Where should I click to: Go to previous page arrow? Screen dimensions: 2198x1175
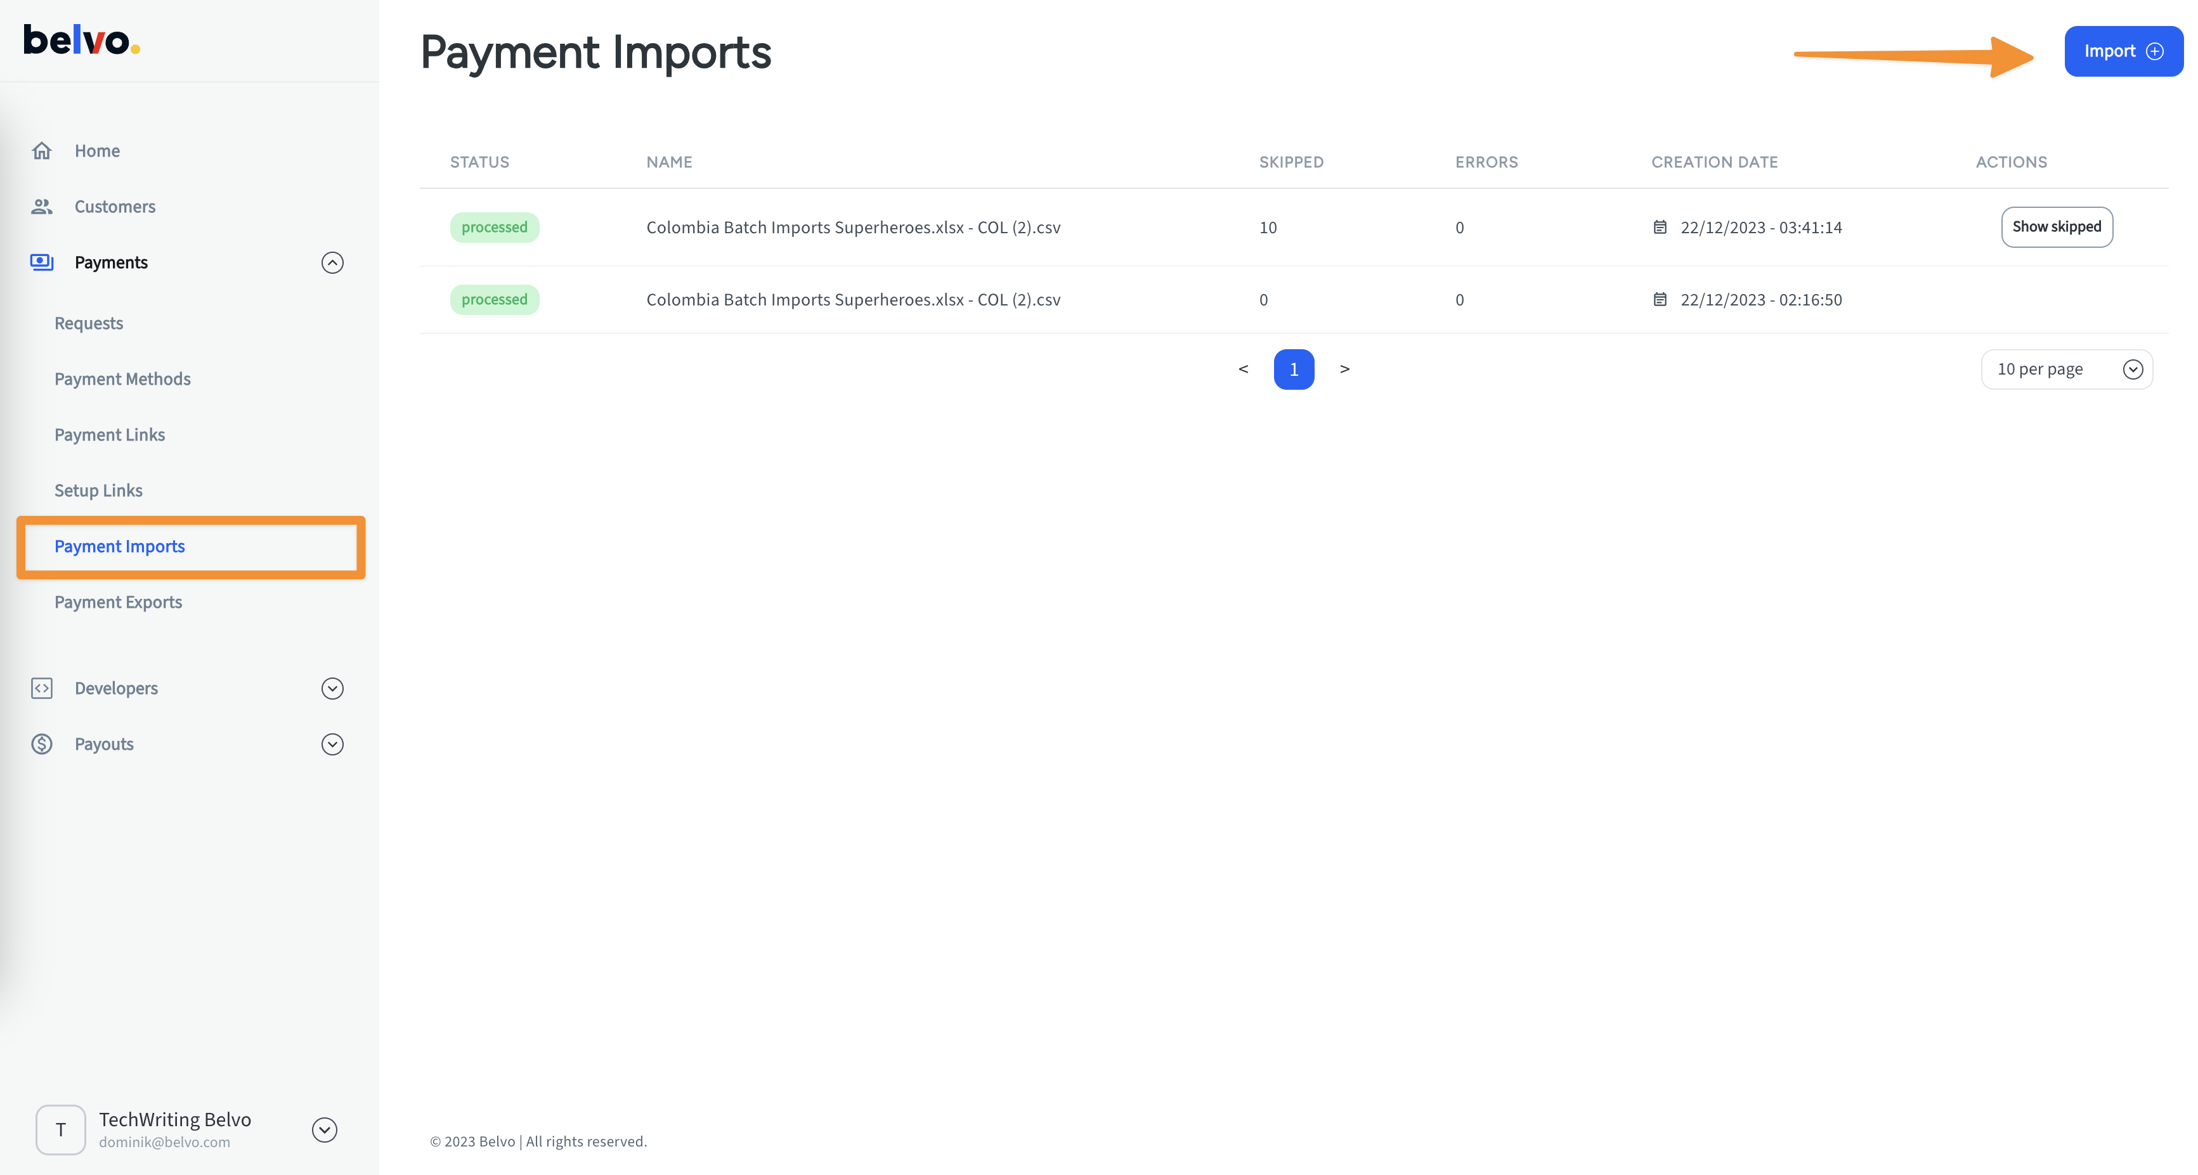click(x=1243, y=369)
